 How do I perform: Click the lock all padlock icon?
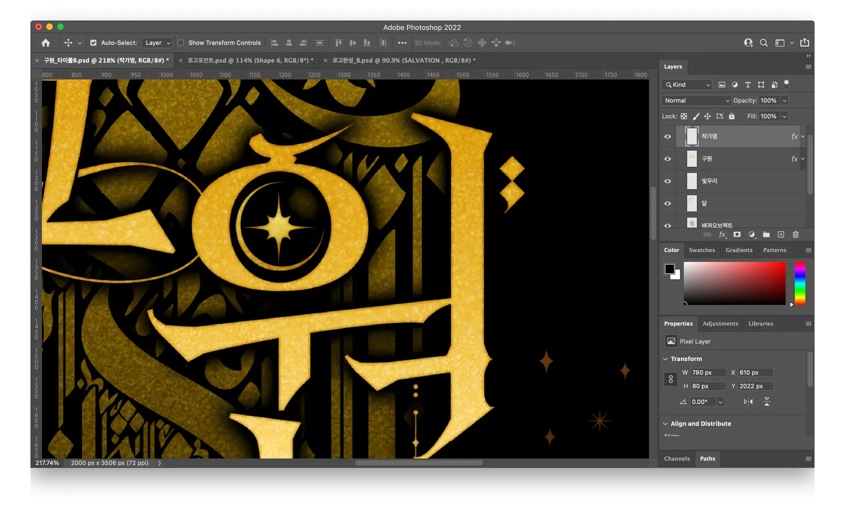(732, 116)
